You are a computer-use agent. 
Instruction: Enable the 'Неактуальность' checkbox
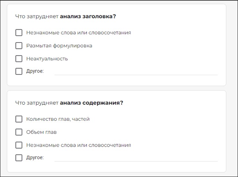[x=19, y=59]
